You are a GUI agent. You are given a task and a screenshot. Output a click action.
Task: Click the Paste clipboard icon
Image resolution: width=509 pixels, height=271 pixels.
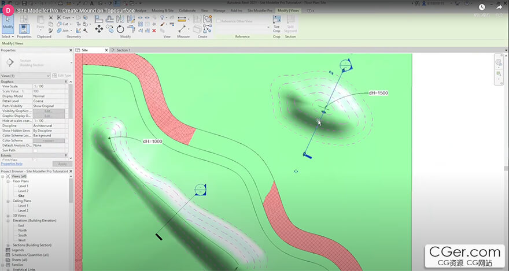coord(40,22)
